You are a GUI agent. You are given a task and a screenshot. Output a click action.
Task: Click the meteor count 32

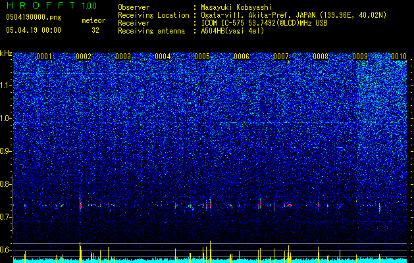coord(95,30)
